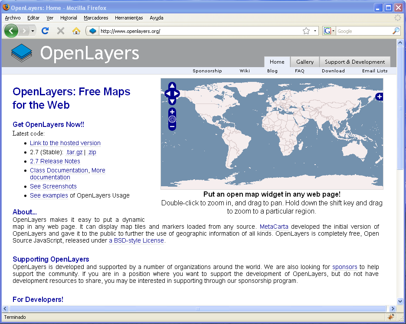Open the map layer switcher plus icon
The width and height of the screenshot is (406, 324).
(379, 97)
